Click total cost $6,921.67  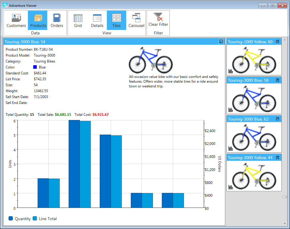point(100,115)
